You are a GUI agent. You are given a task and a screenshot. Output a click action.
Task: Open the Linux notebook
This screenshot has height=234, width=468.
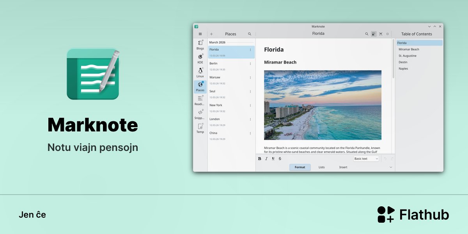coord(200,73)
